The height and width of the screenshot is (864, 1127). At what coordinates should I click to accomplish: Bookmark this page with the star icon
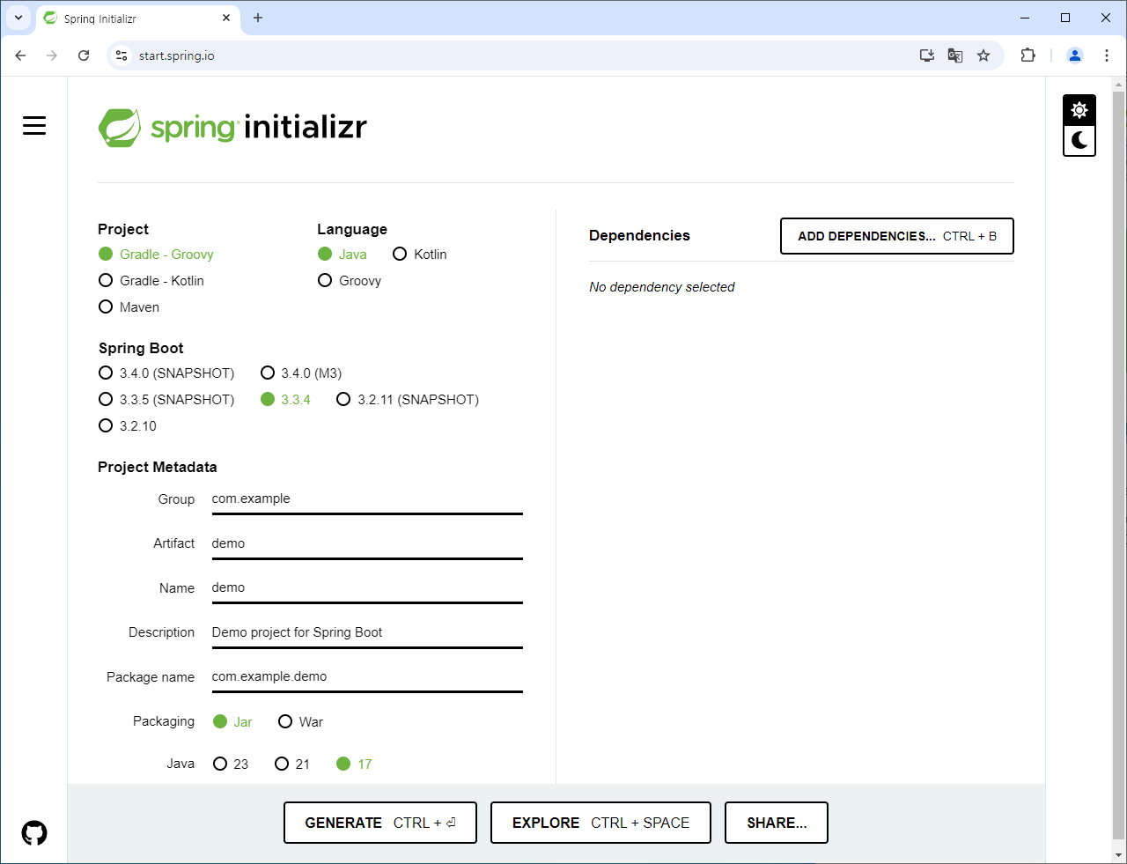(x=983, y=55)
